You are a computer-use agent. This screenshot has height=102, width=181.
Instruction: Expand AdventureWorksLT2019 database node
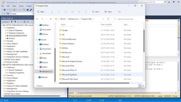(x=6, y=36)
